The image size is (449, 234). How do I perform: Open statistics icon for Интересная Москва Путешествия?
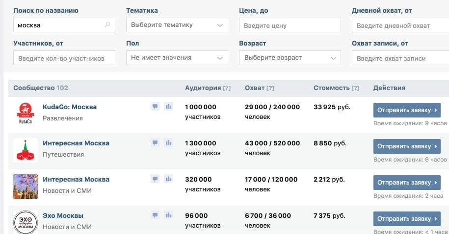pos(168,142)
